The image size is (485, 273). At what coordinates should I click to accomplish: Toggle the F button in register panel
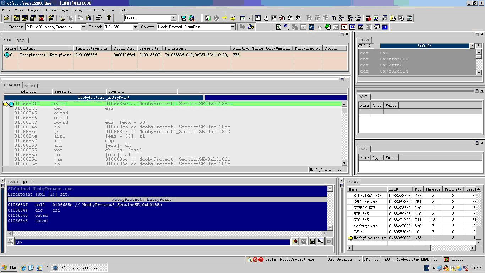pyautogui.click(x=478, y=46)
